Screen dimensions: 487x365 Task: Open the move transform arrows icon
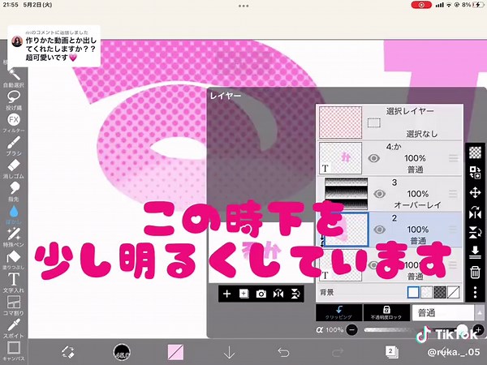(x=475, y=193)
